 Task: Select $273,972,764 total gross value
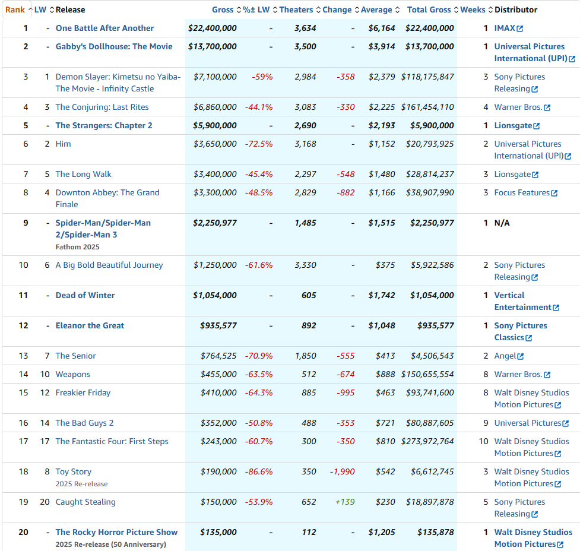click(x=427, y=442)
